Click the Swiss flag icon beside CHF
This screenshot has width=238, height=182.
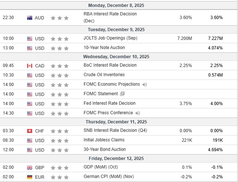coord(30,131)
